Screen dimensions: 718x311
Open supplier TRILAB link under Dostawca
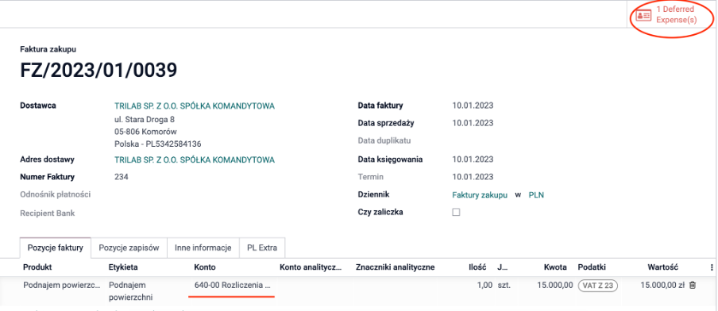click(195, 106)
